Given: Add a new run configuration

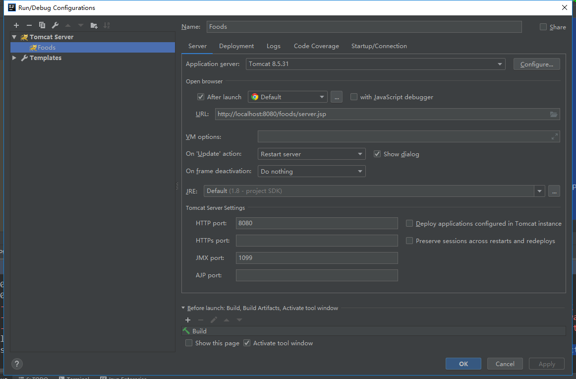Looking at the screenshot, I should click(x=16, y=25).
